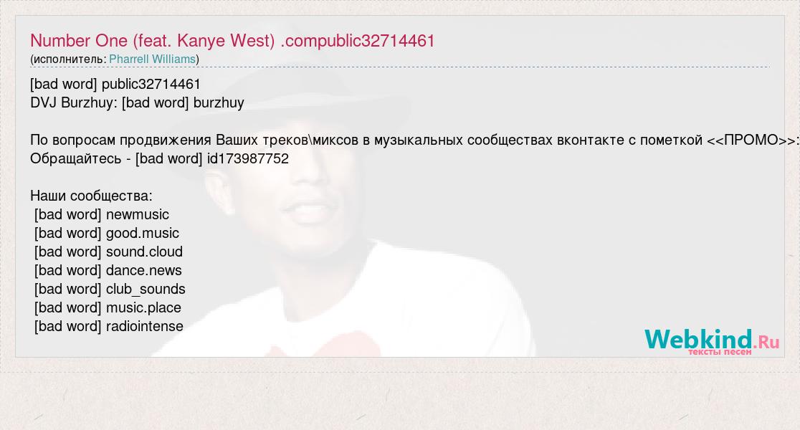The height and width of the screenshot is (430, 800).
Task: Click the 'тексты песен' tagline under logo
Action: (x=720, y=351)
